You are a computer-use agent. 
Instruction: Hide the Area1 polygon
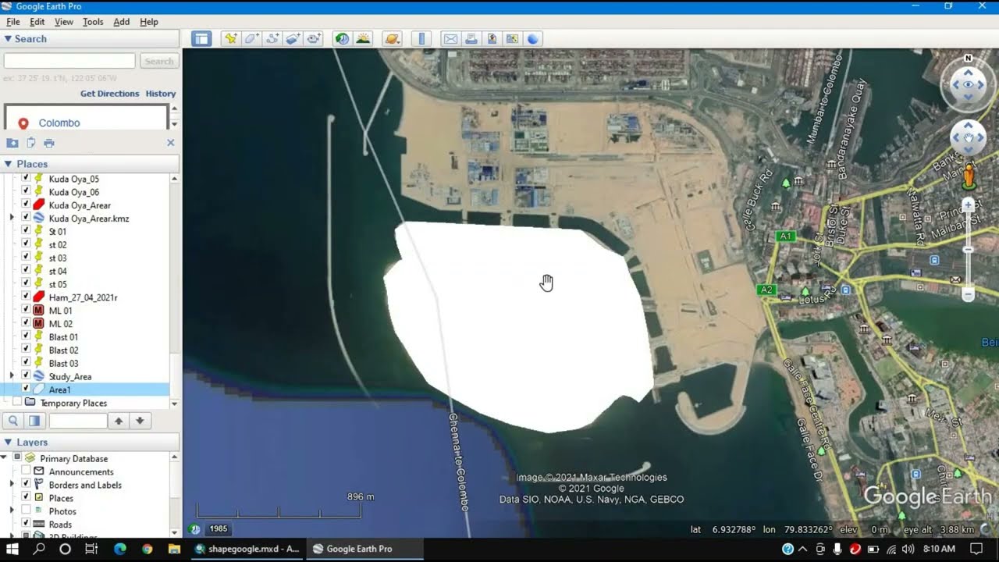(26, 389)
